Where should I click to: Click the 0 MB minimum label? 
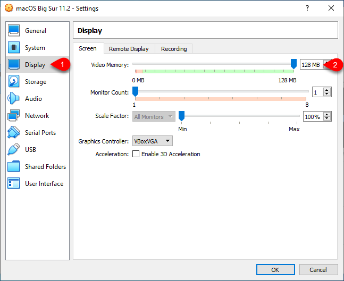(138, 80)
